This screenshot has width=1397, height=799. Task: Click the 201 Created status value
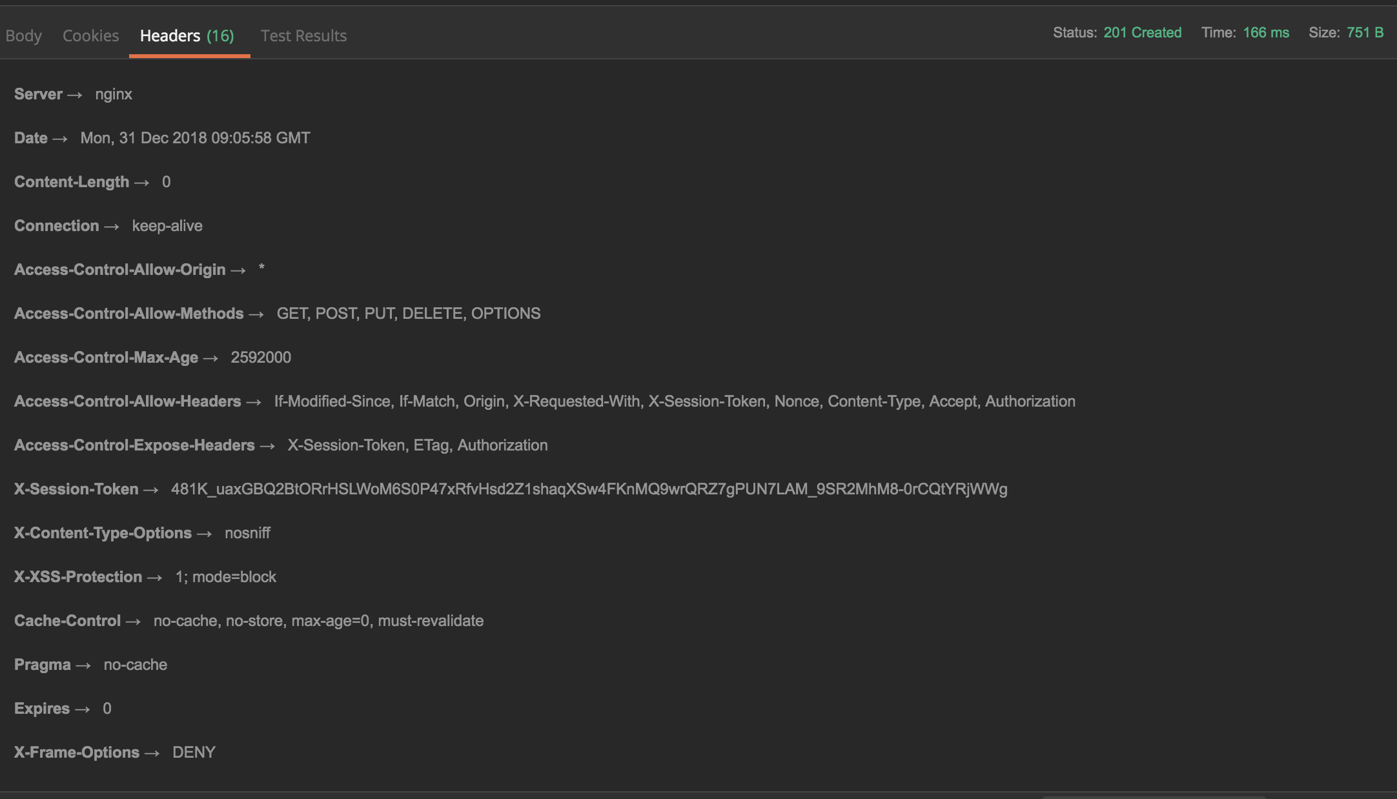coord(1143,32)
